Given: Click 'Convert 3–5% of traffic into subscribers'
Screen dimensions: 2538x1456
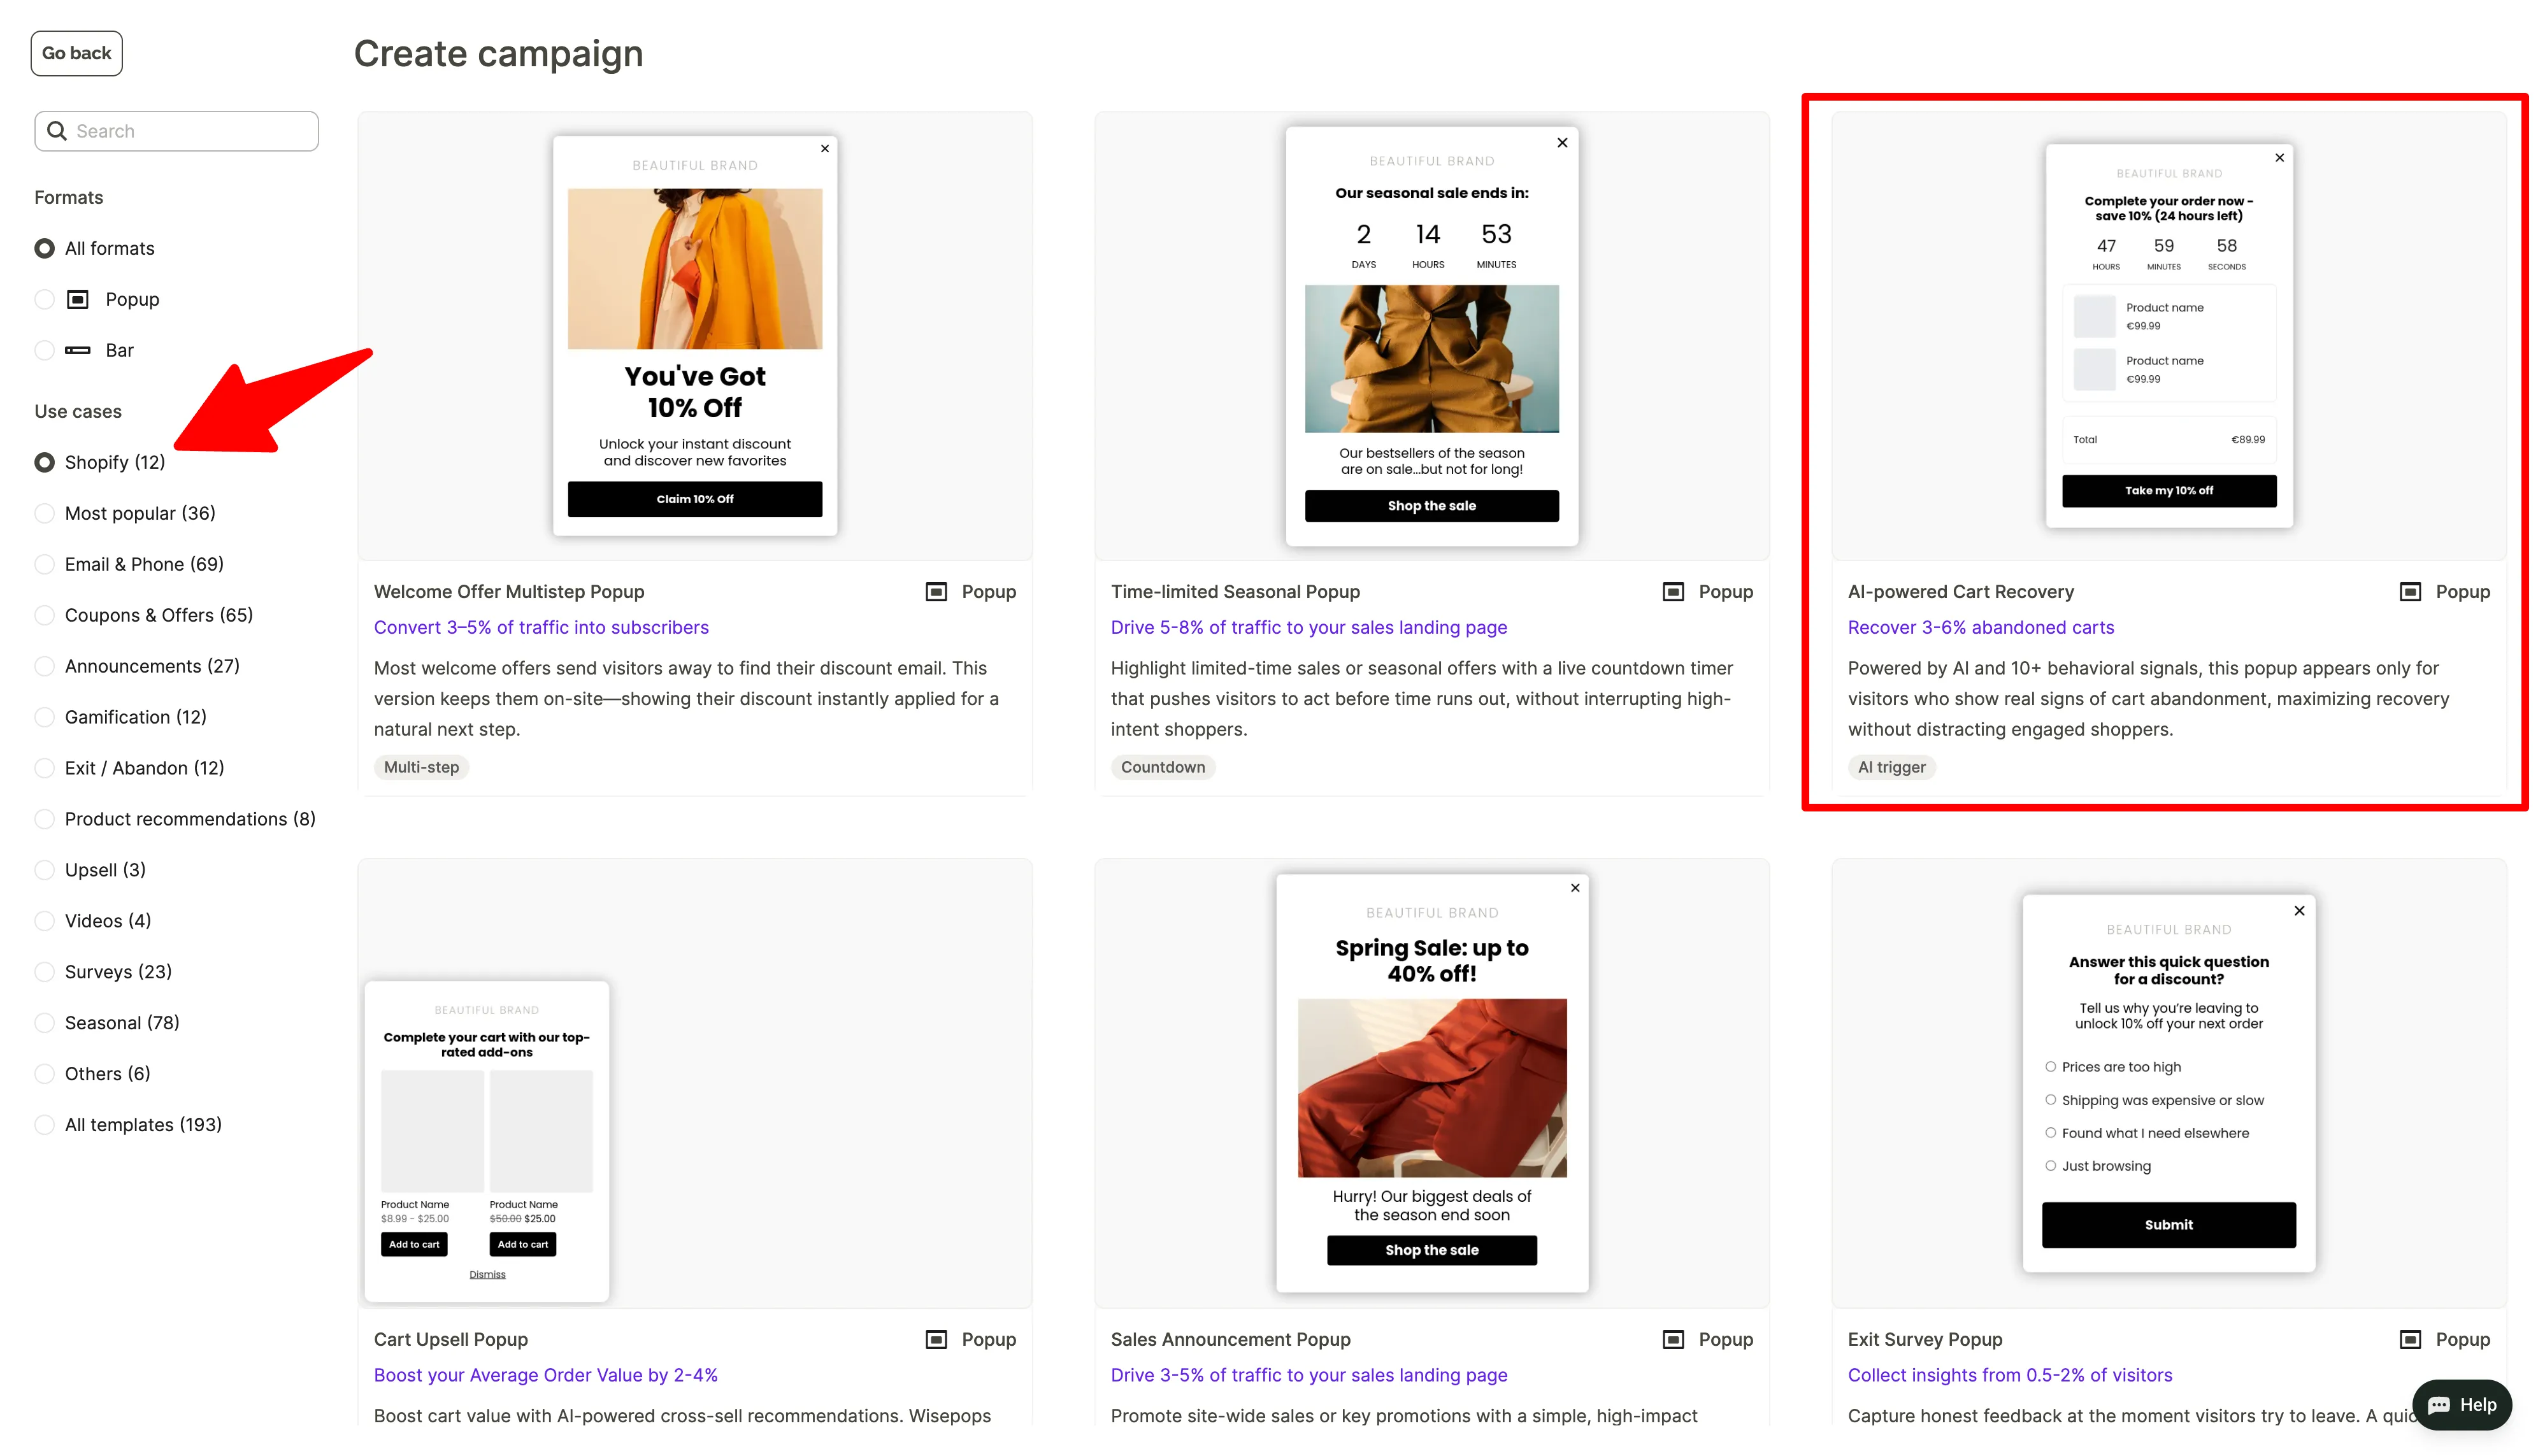Looking at the screenshot, I should [x=541, y=627].
